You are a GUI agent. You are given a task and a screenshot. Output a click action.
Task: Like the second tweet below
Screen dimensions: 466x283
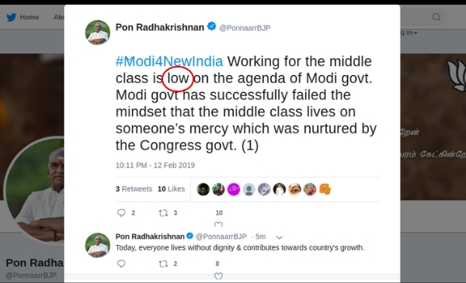pyautogui.click(x=218, y=276)
